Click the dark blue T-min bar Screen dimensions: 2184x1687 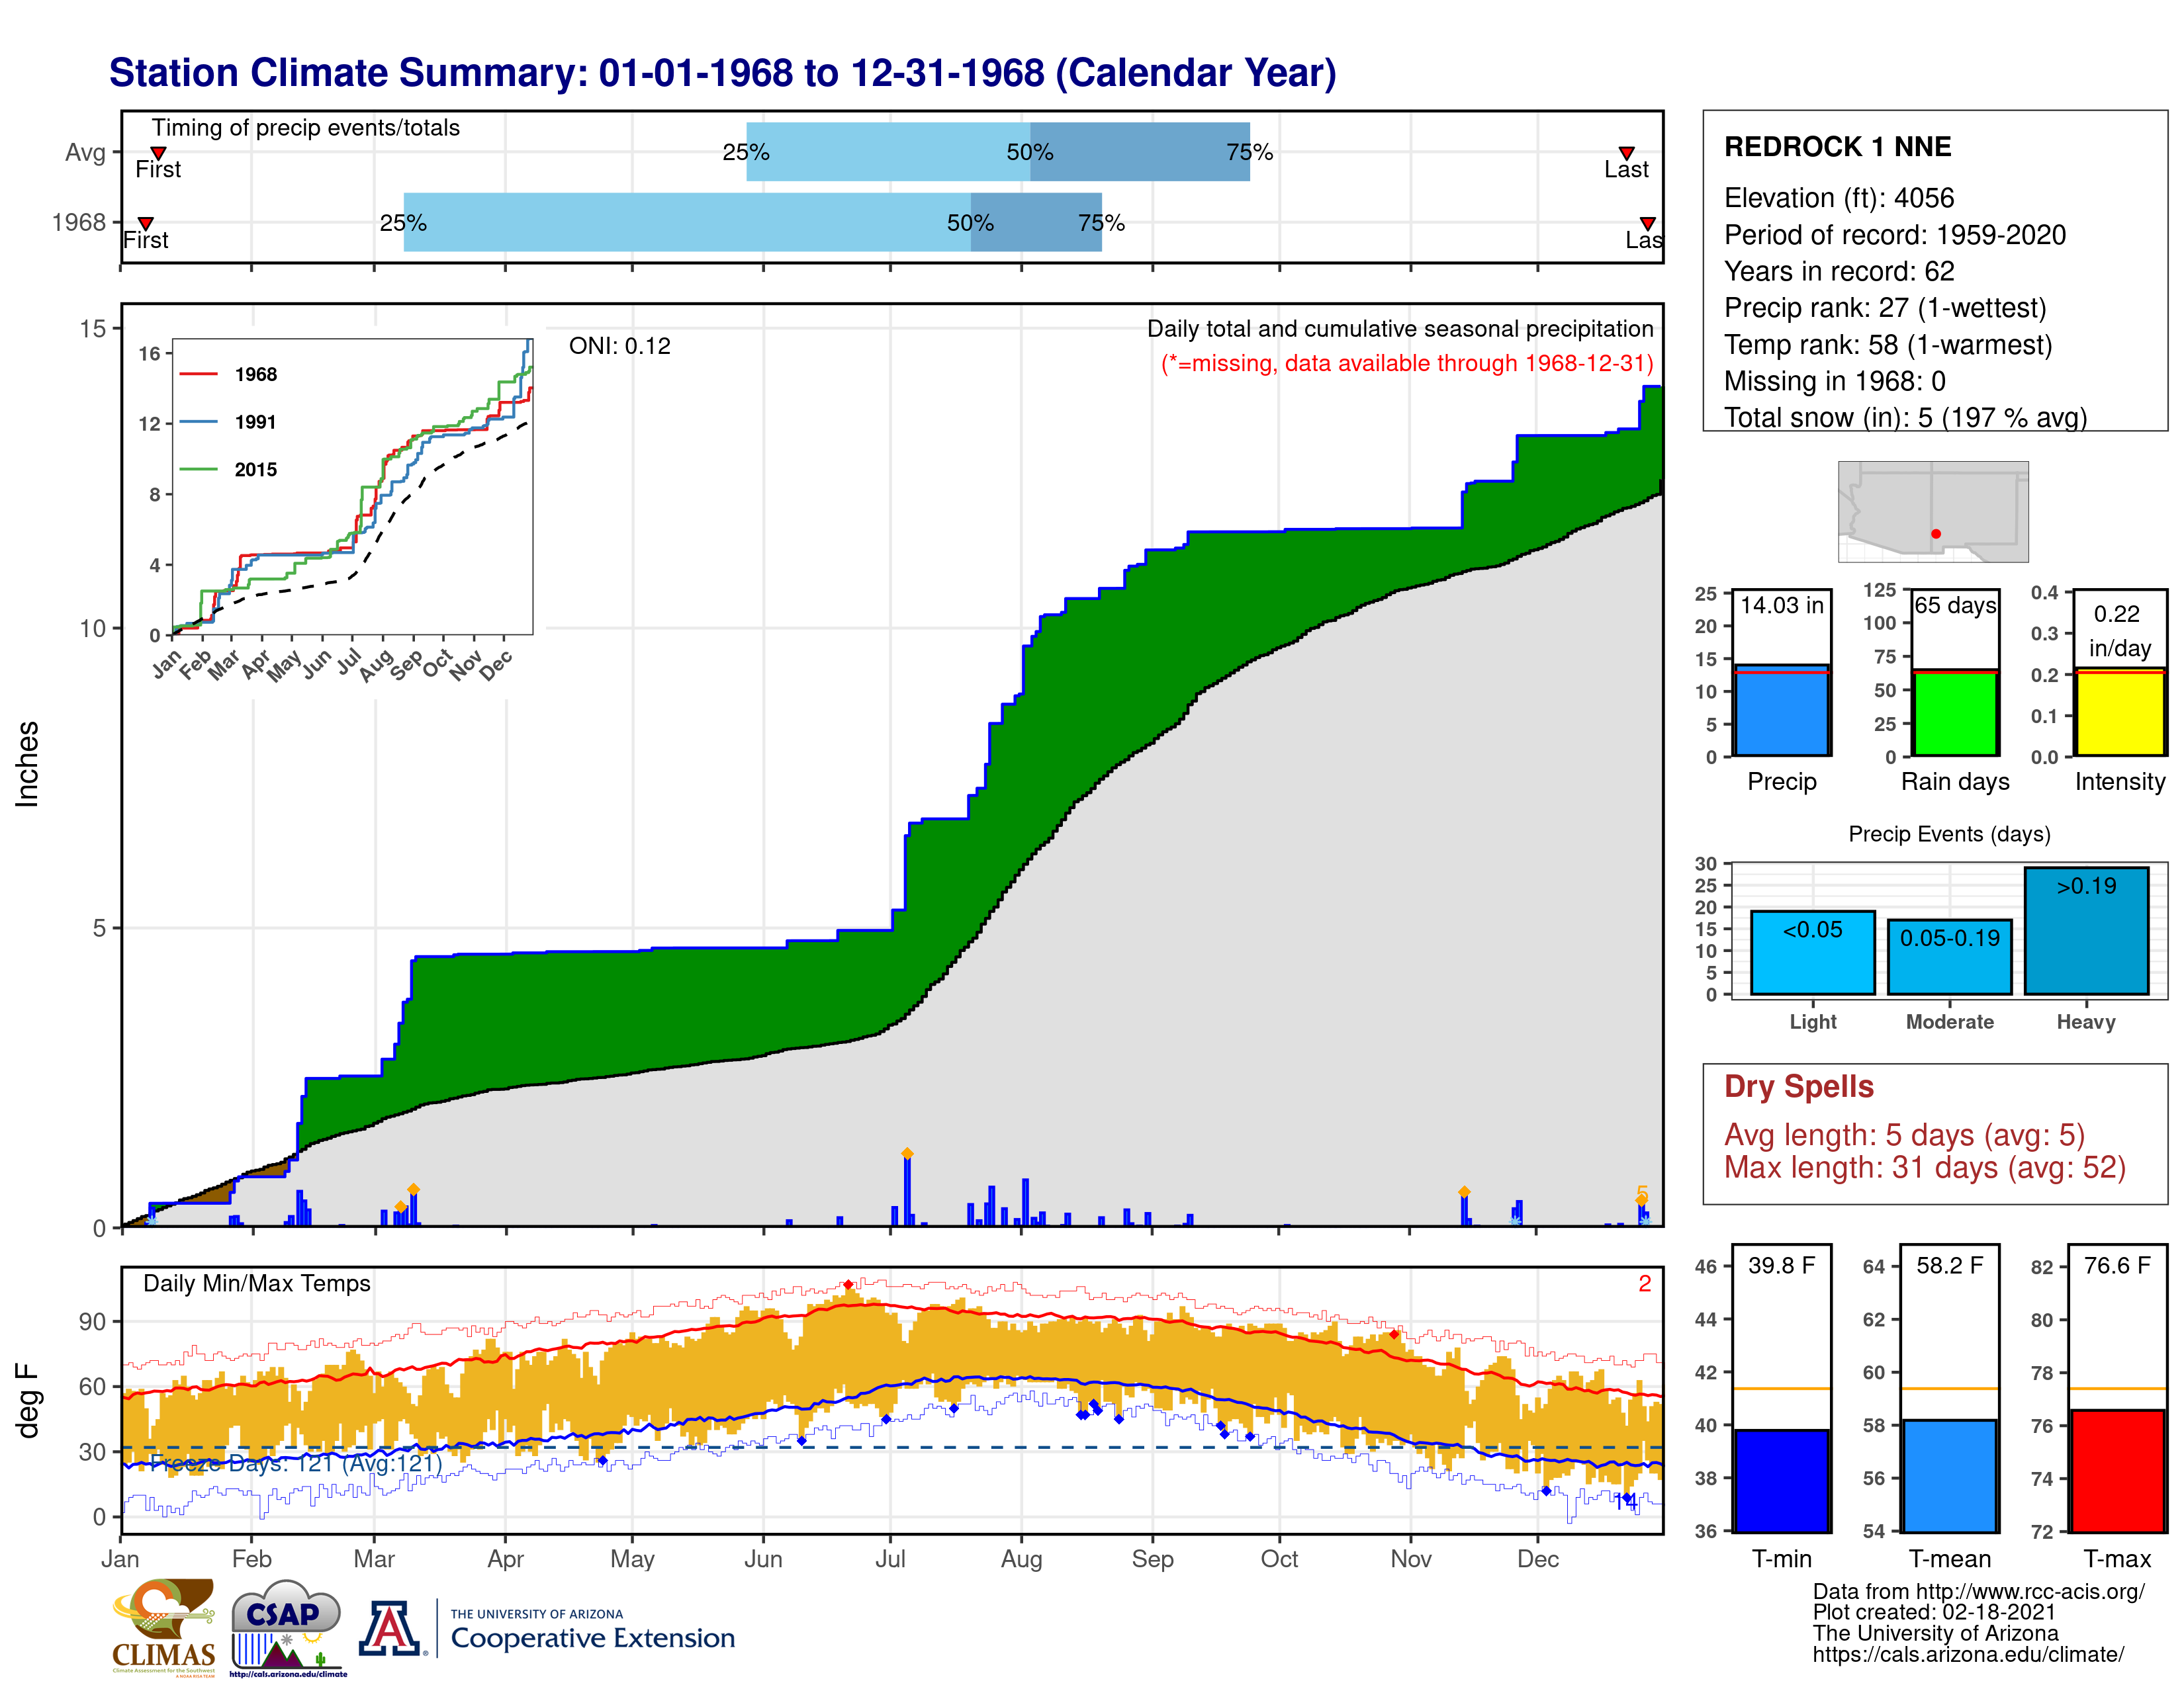pyautogui.click(x=1781, y=1480)
